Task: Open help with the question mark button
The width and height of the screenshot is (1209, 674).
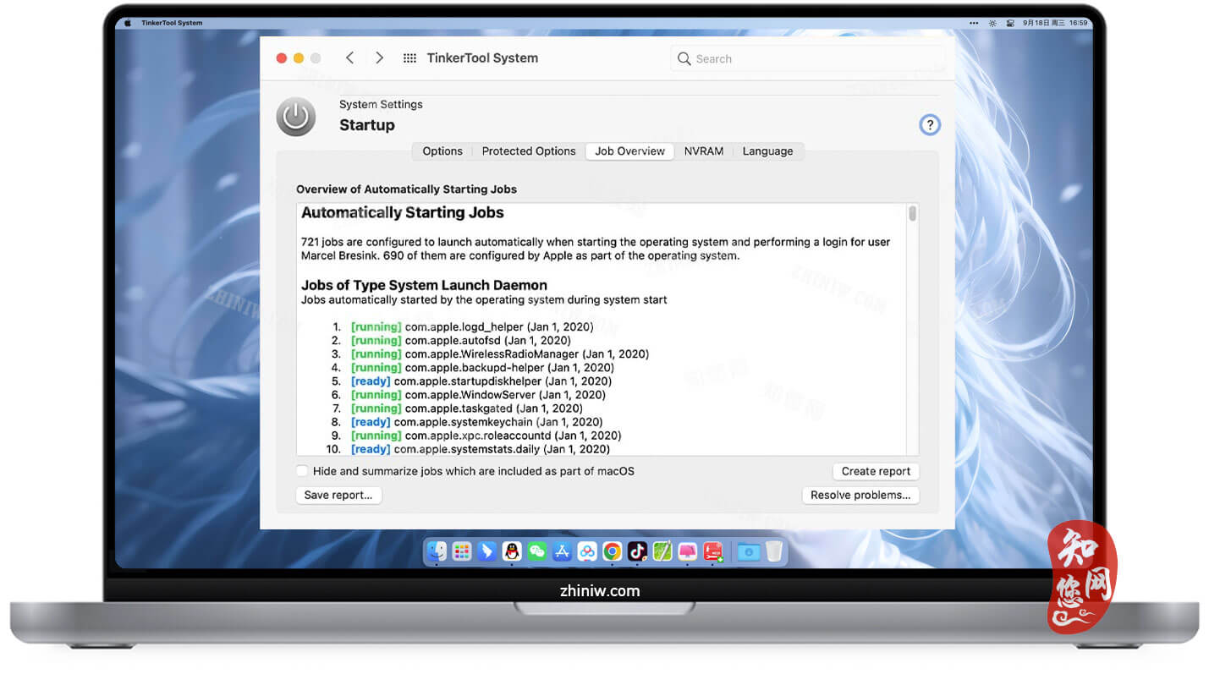Action: pyautogui.click(x=929, y=125)
